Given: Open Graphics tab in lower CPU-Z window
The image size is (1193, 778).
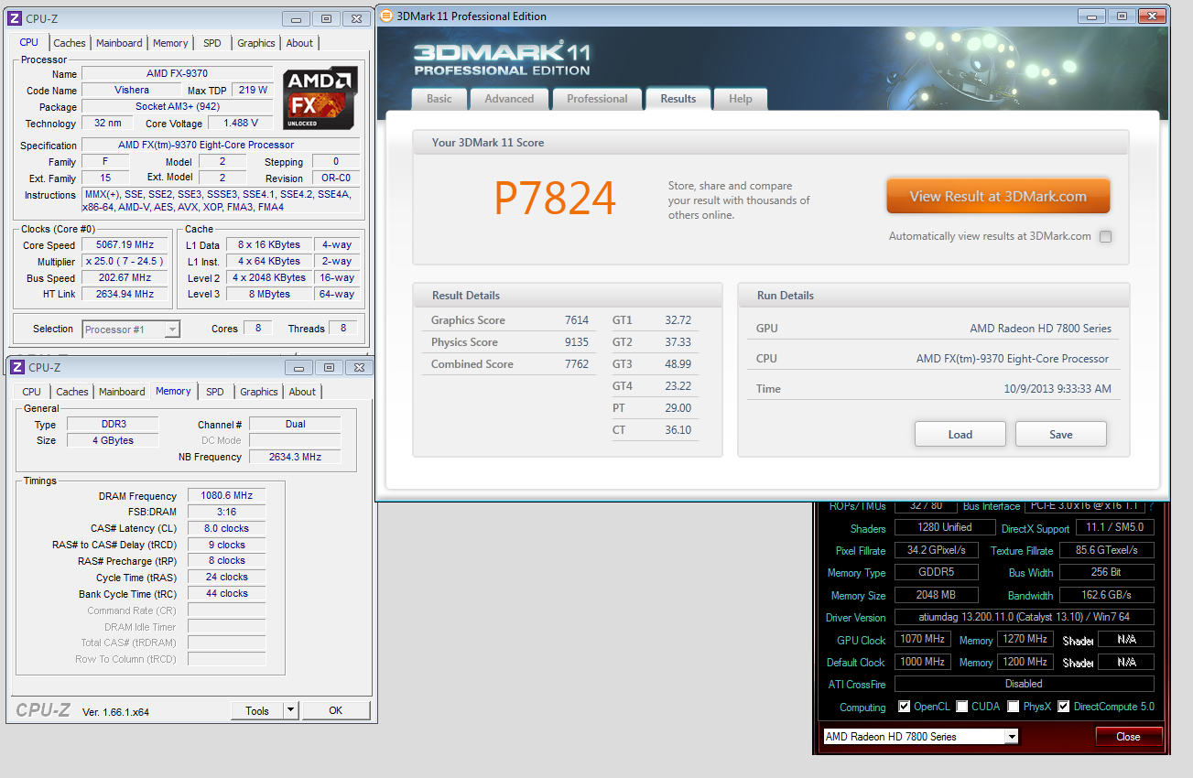Looking at the screenshot, I should 258,392.
